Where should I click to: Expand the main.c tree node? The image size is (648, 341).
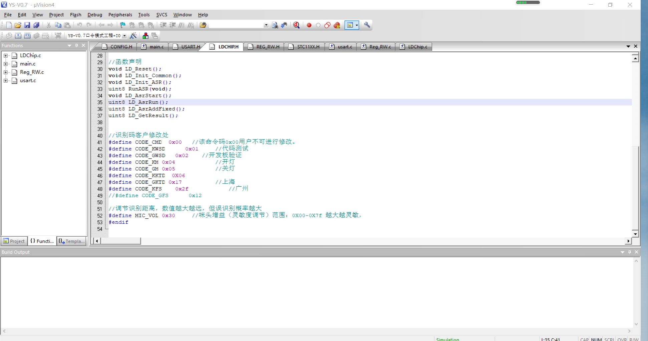(x=6, y=64)
